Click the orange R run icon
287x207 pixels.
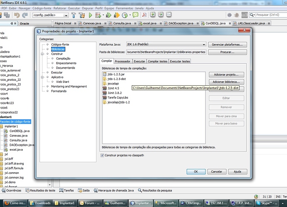click(x=116, y=15)
